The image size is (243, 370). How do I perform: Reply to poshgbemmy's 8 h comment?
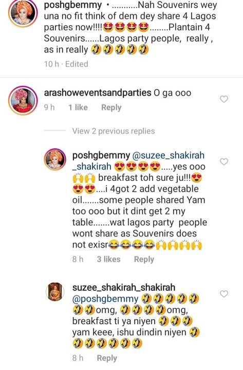144,260
